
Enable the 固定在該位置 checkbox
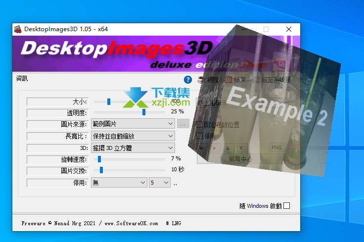click(x=200, y=125)
